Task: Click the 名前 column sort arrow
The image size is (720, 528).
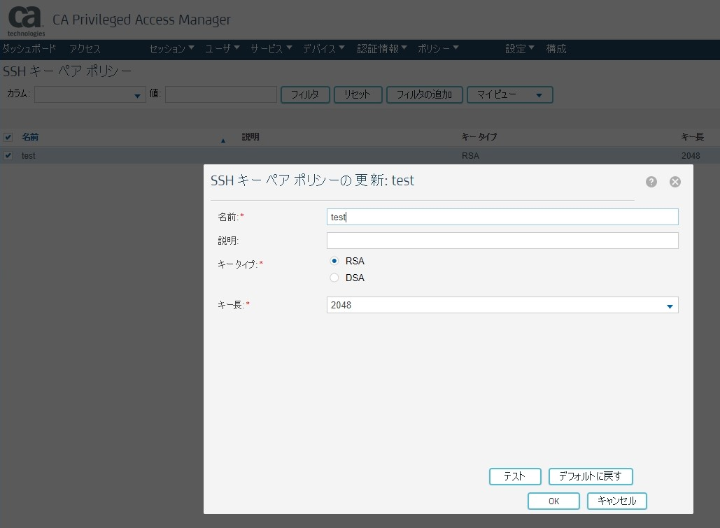Action: click(223, 140)
